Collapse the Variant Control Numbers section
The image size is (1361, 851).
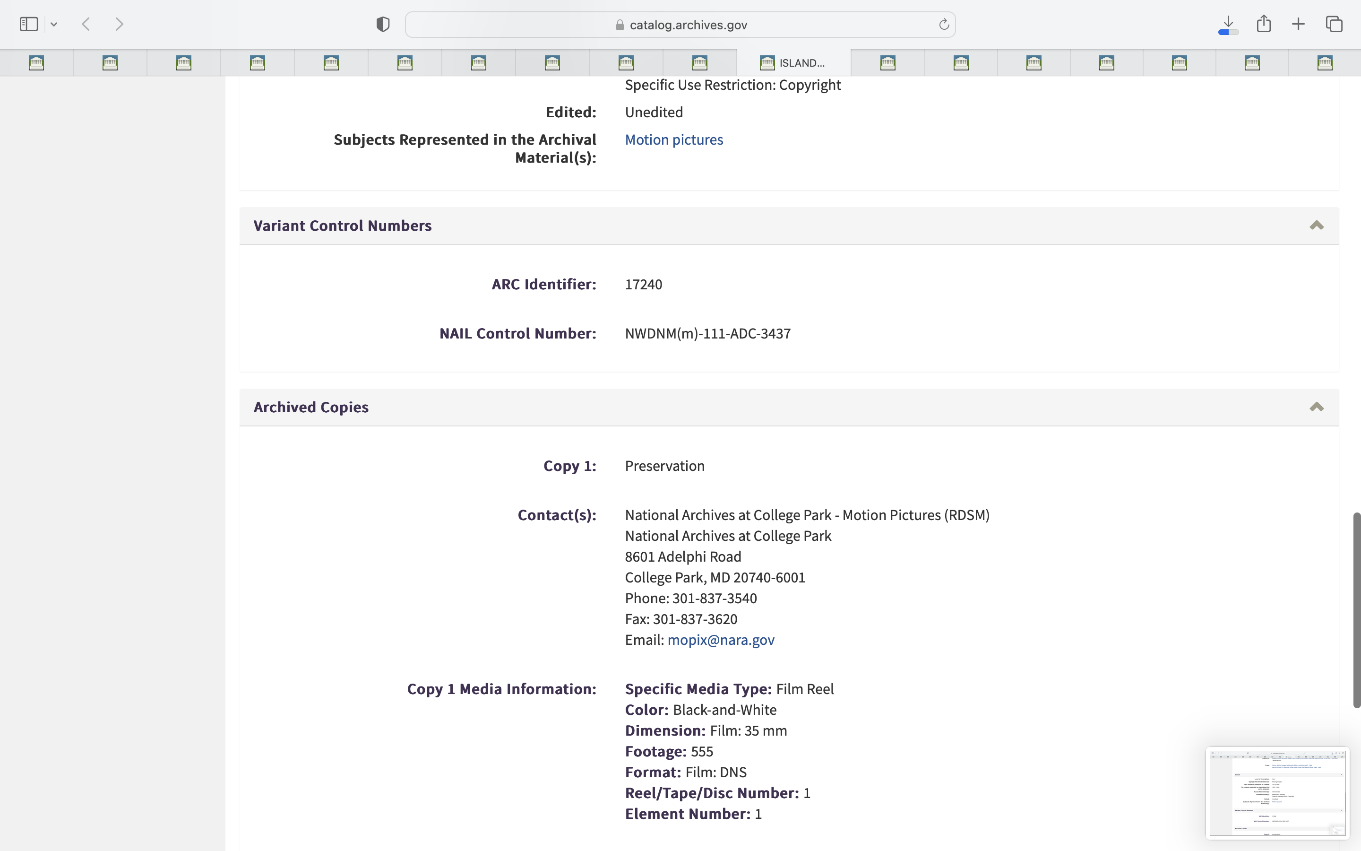tap(1316, 226)
